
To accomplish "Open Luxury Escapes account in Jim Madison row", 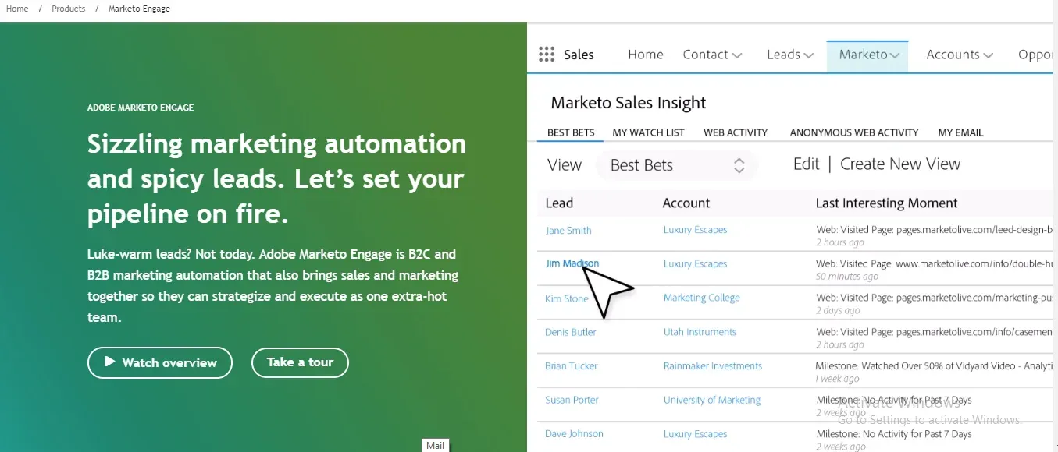I will (695, 264).
